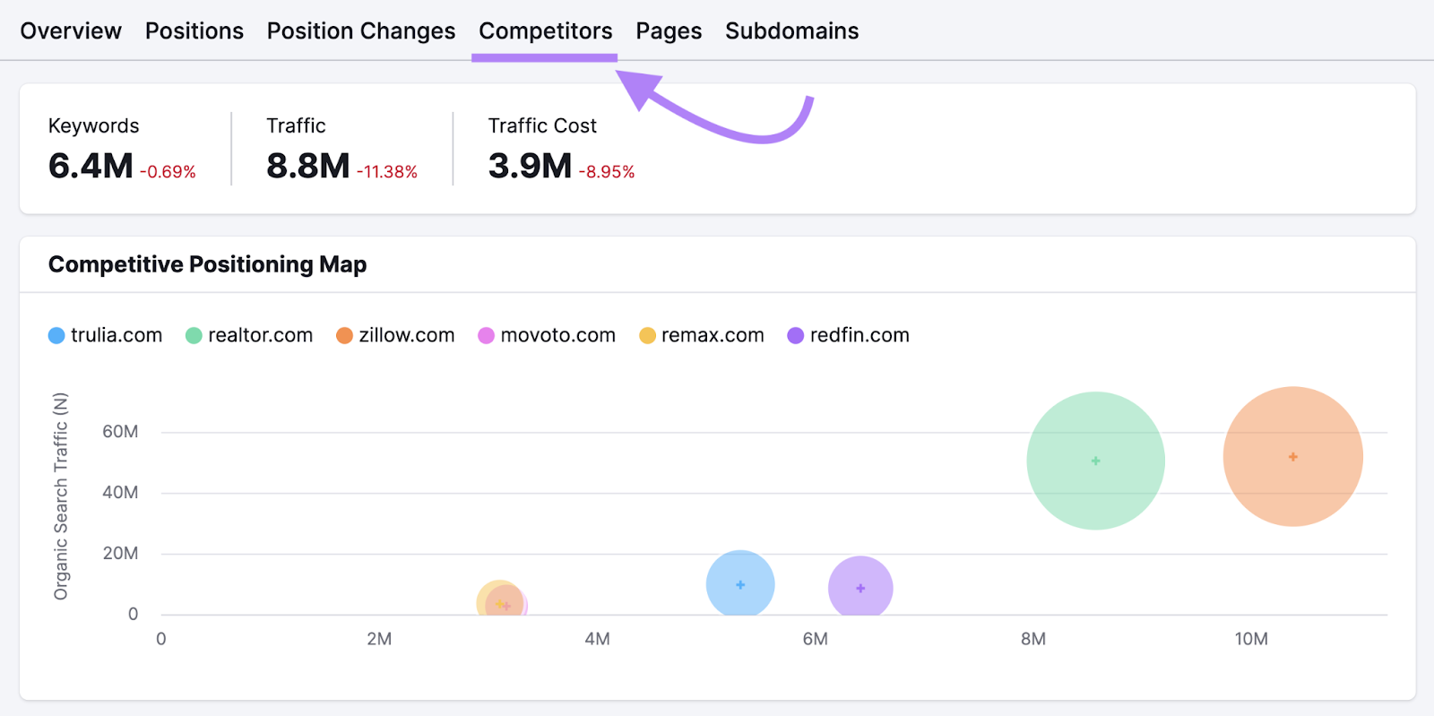
Task: Click the remax.com legend label
Action: (713, 335)
